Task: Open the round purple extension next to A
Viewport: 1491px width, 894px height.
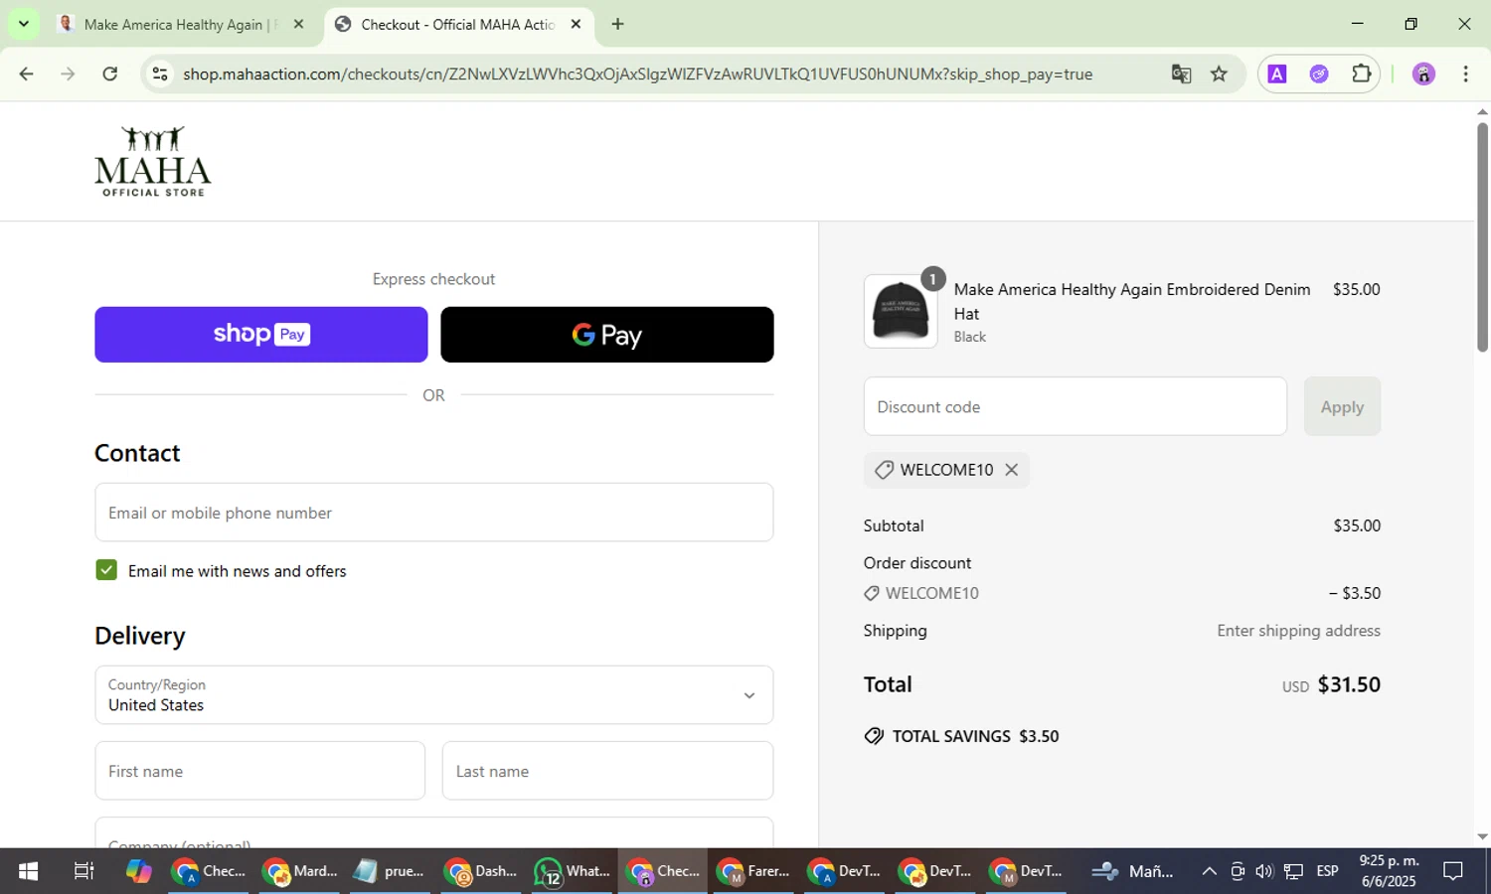Action: 1319,74
